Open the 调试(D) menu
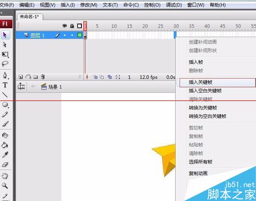This screenshot has width=256, height=201. (x=174, y=5)
